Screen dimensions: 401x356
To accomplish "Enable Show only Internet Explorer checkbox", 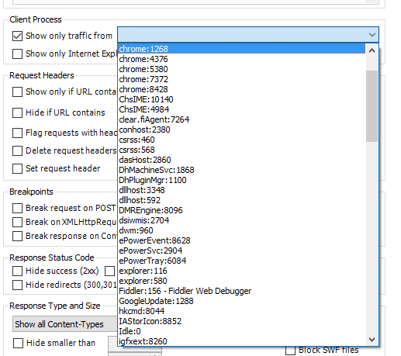I will click(17, 54).
